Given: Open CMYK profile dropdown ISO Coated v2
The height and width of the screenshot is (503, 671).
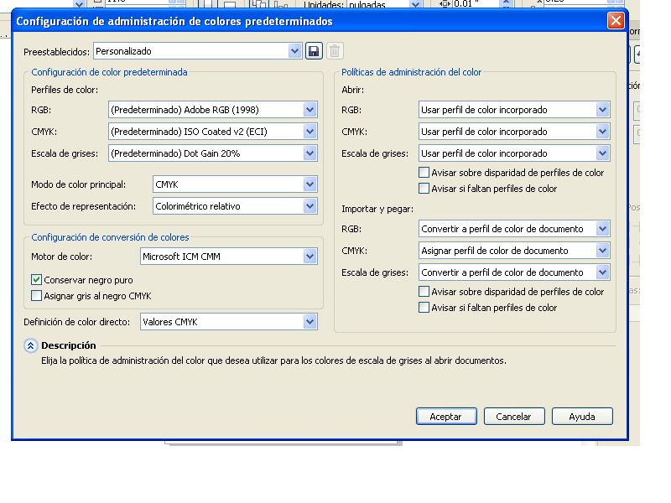Looking at the screenshot, I should tap(213, 132).
